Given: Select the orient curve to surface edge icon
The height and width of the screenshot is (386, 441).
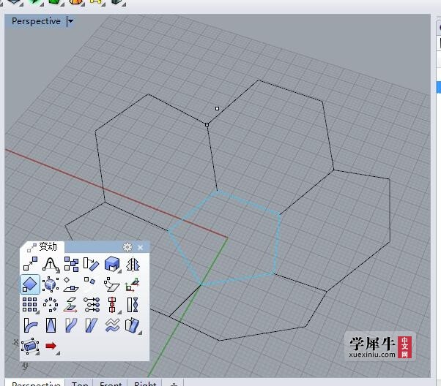Looking at the screenshot, I should pos(112,284).
